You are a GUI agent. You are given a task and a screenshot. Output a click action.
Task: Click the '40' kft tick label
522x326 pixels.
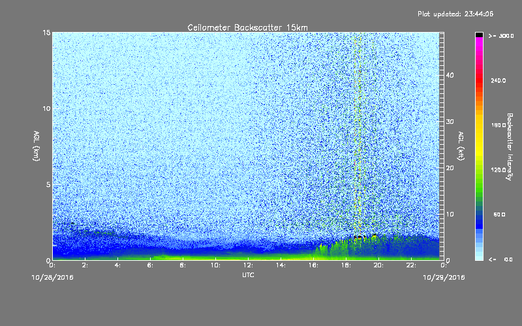[x=450, y=75]
